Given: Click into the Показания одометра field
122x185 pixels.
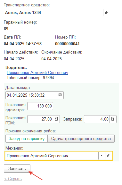Looking at the screenshot, I should [x=40, y=106].
